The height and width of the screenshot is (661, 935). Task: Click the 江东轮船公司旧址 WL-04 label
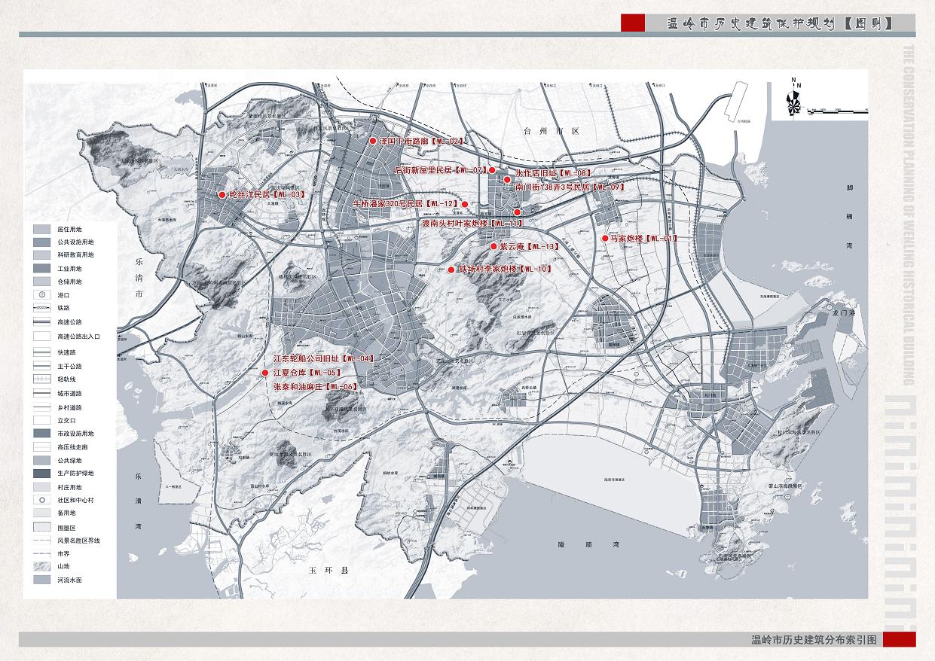click(323, 358)
